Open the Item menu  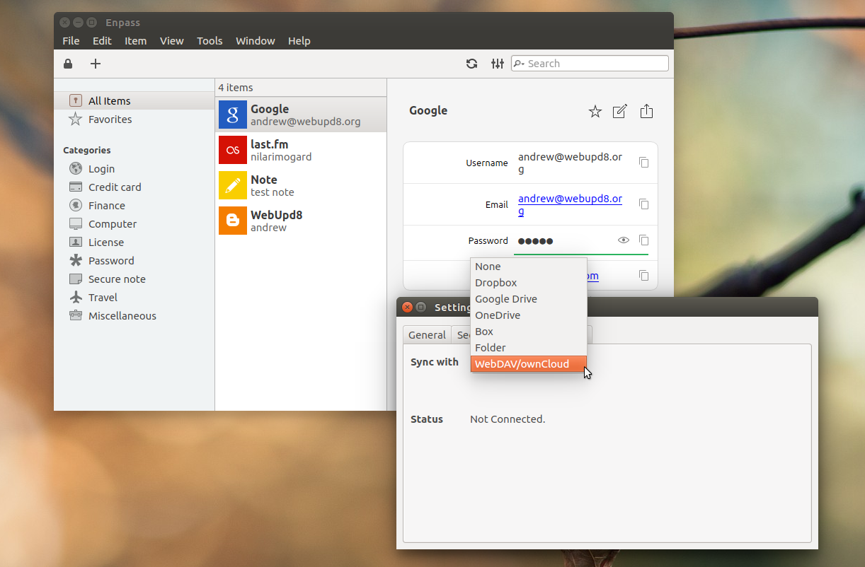tap(136, 41)
